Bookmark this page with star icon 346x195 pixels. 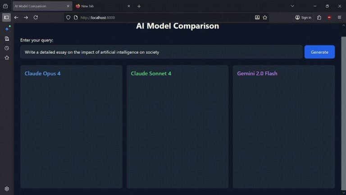click(265, 17)
